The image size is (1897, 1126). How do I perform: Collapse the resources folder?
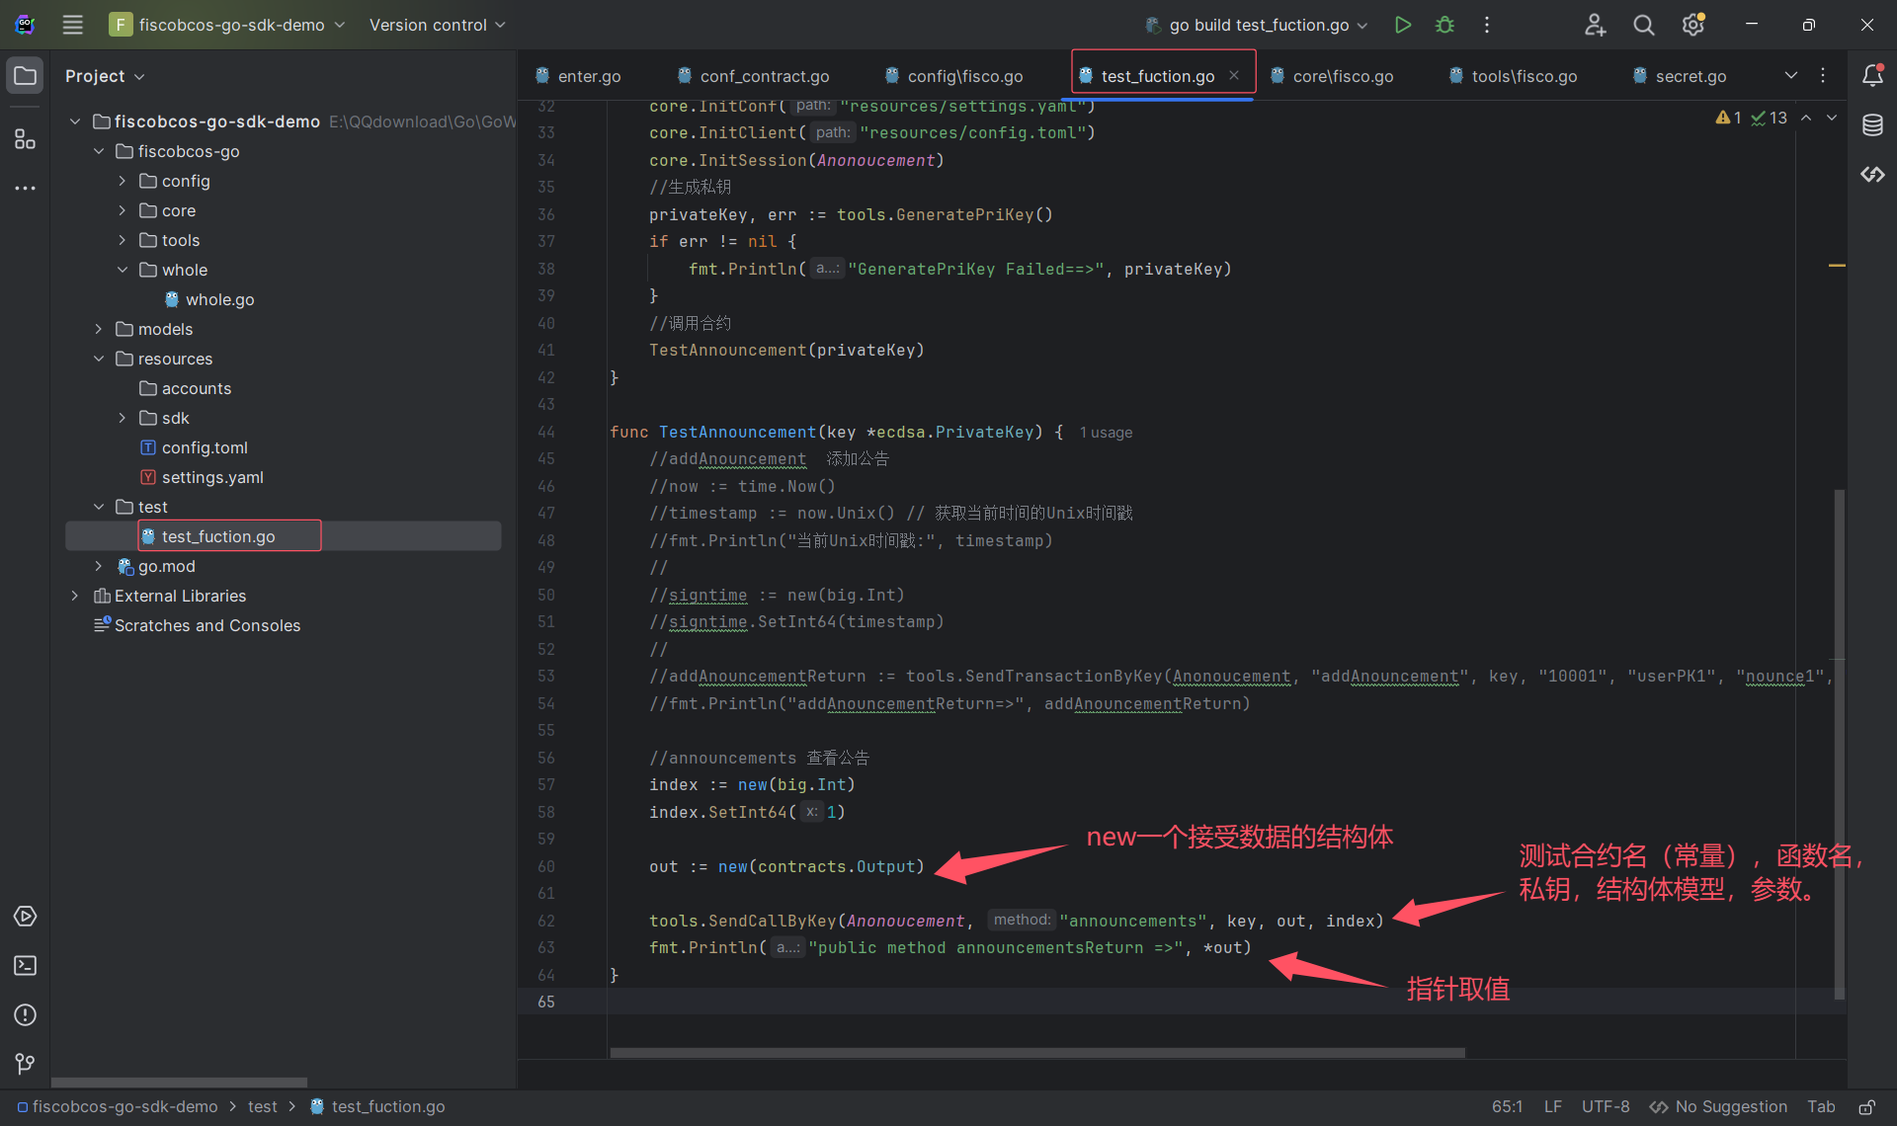coord(99,359)
